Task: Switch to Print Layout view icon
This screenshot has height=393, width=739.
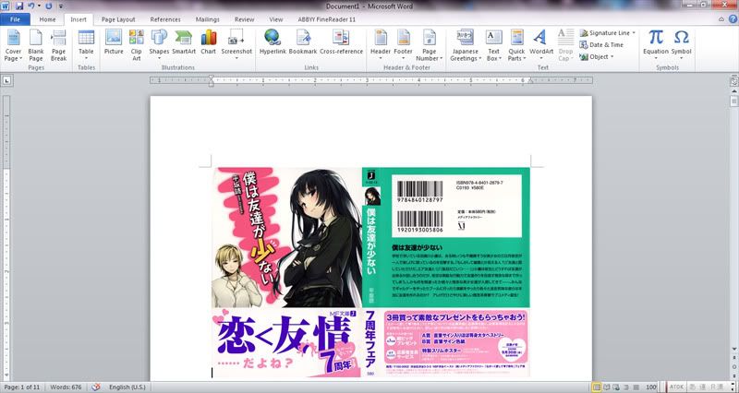Action: coord(597,387)
